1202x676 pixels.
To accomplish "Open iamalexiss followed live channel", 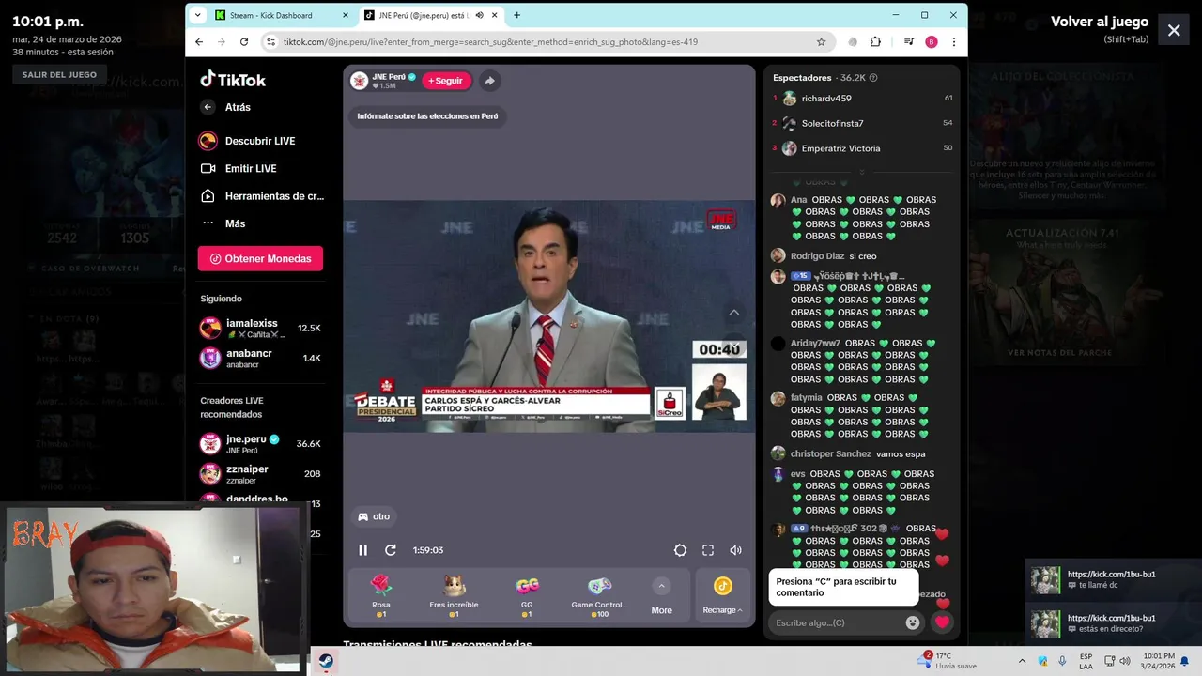I will click(260, 328).
